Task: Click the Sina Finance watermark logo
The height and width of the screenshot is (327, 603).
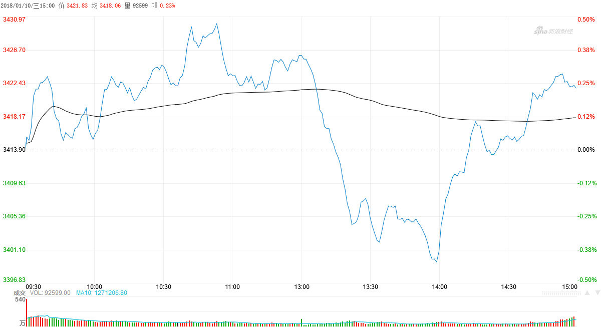Action: [x=553, y=31]
